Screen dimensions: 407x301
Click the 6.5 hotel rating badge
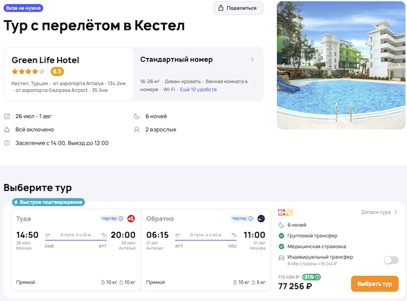pyautogui.click(x=58, y=71)
